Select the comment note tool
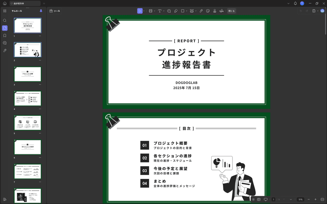The width and height of the screenshot is (327, 204). click(x=169, y=11)
